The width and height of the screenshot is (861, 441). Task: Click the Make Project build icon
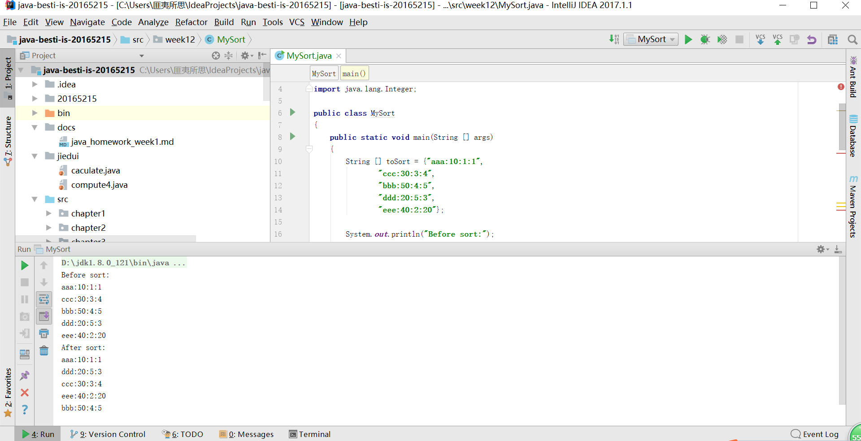[614, 39]
